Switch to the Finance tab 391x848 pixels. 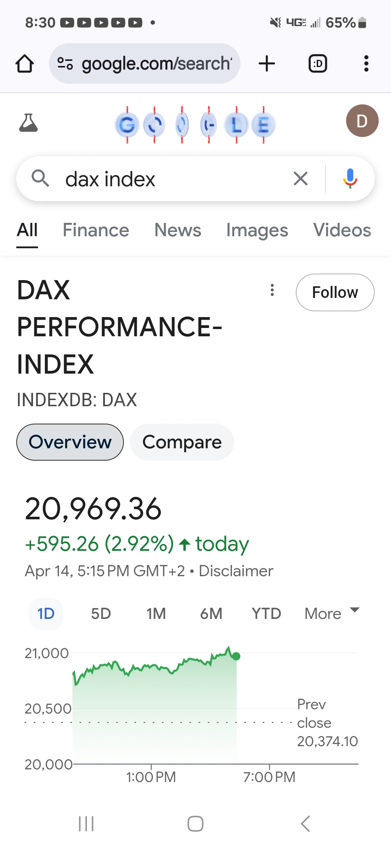(96, 230)
